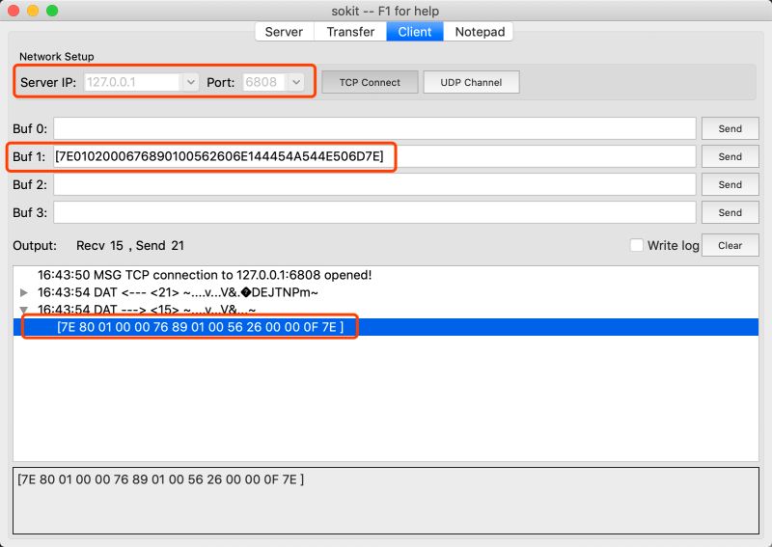
Task: Select the highlighted hex row 7E 80 01
Action: pos(385,327)
